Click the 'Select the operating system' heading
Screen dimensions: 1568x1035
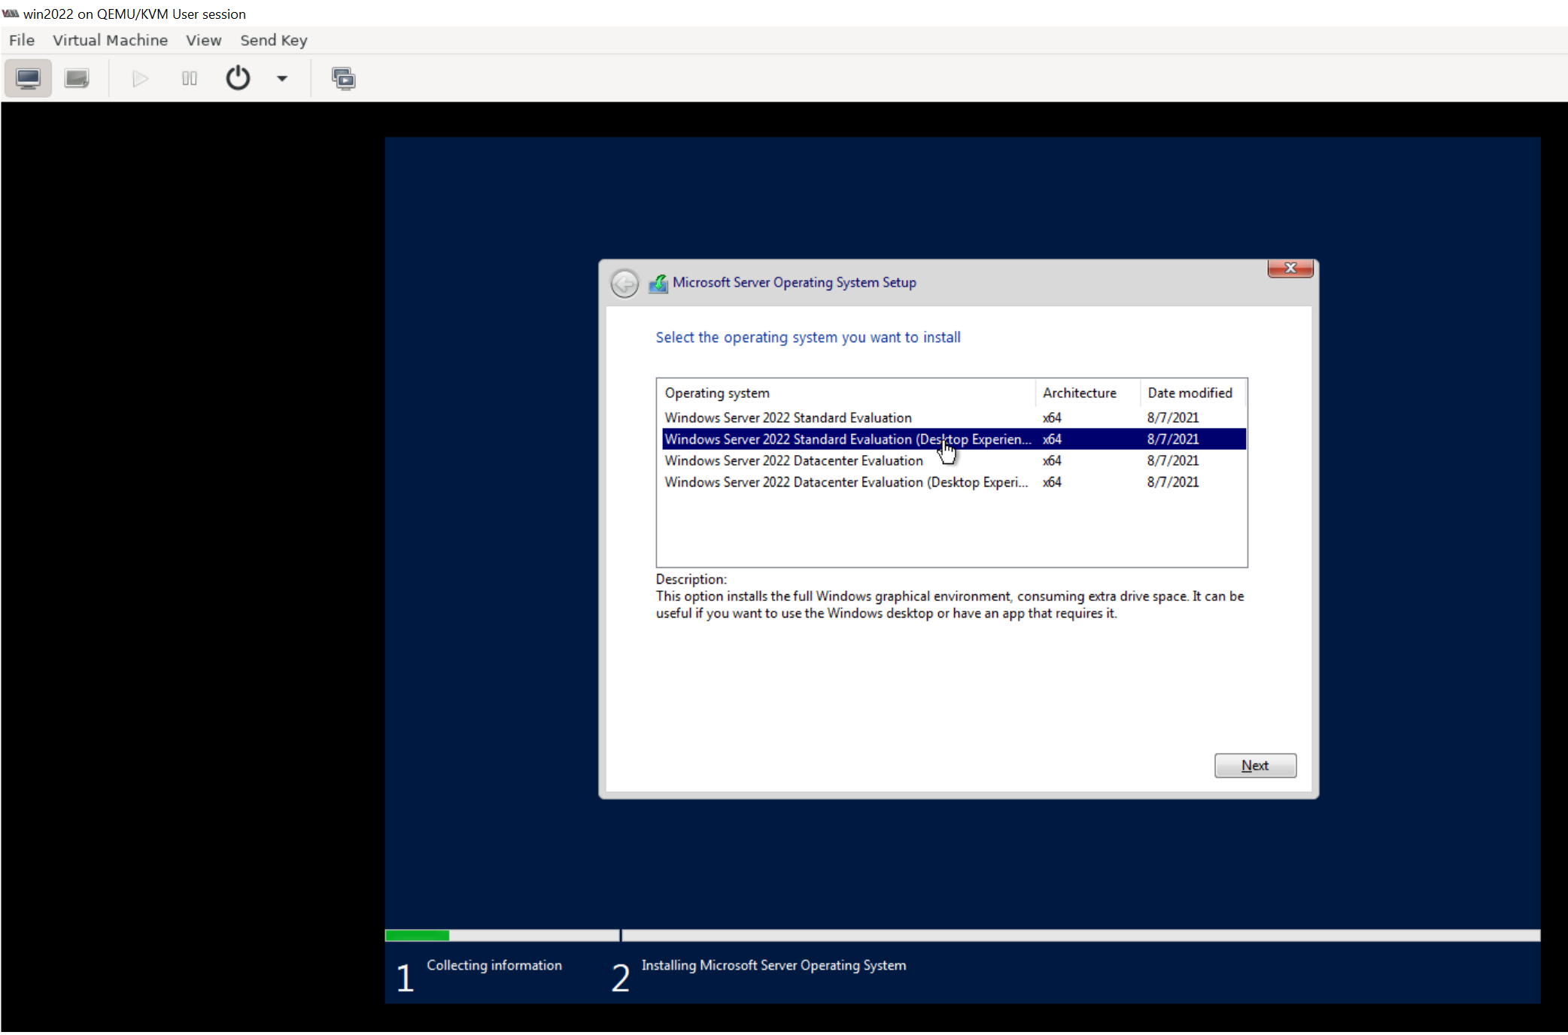[808, 338]
